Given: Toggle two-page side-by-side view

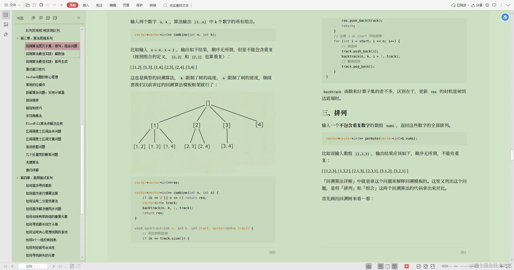Looking at the screenshot, I should (x=395, y=266).
